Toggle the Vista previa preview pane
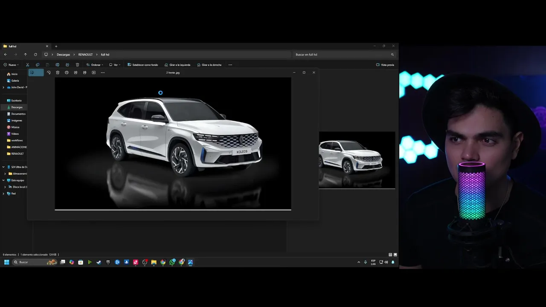 (385, 65)
